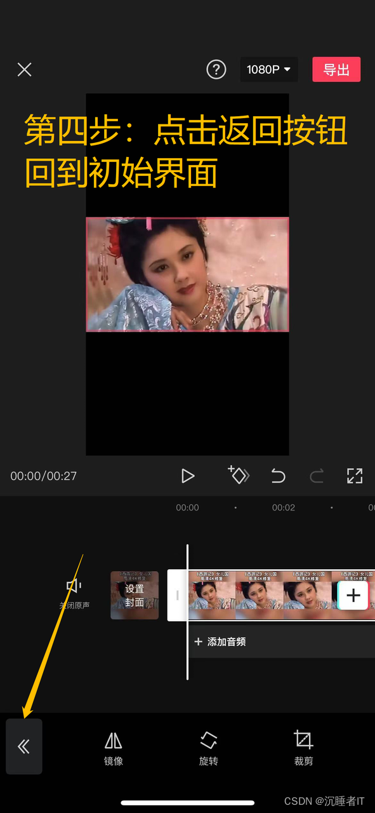
Task: Add a clip with plus button
Action: (353, 595)
